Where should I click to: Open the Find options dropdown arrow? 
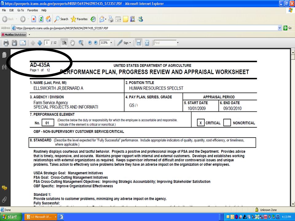(178, 43)
